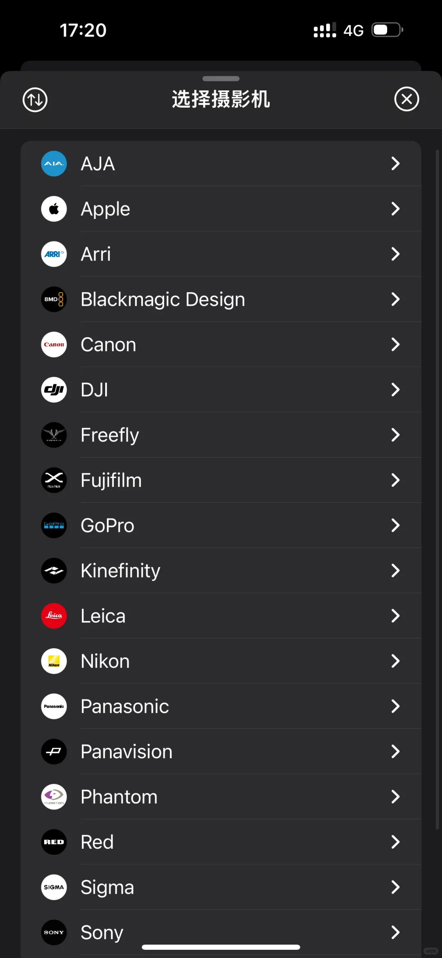Tap the sheet drag handle

click(221, 79)
